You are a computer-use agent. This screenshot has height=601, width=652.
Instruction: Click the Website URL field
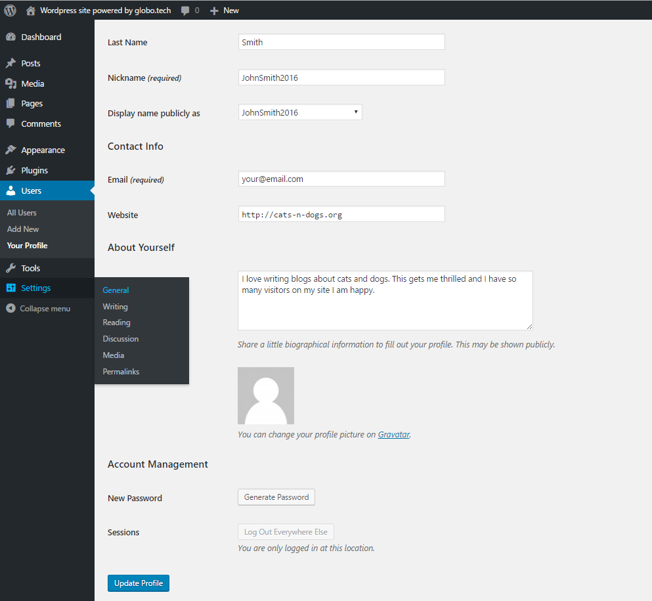click(341, 214)
